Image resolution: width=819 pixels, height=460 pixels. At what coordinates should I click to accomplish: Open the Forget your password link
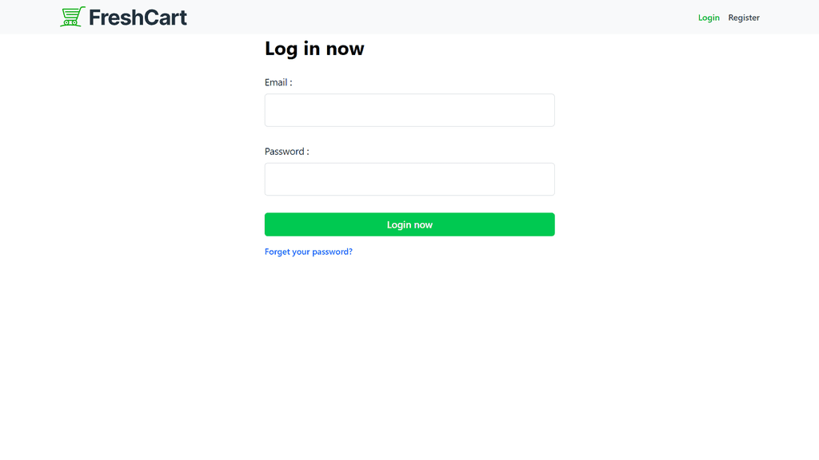309,252
